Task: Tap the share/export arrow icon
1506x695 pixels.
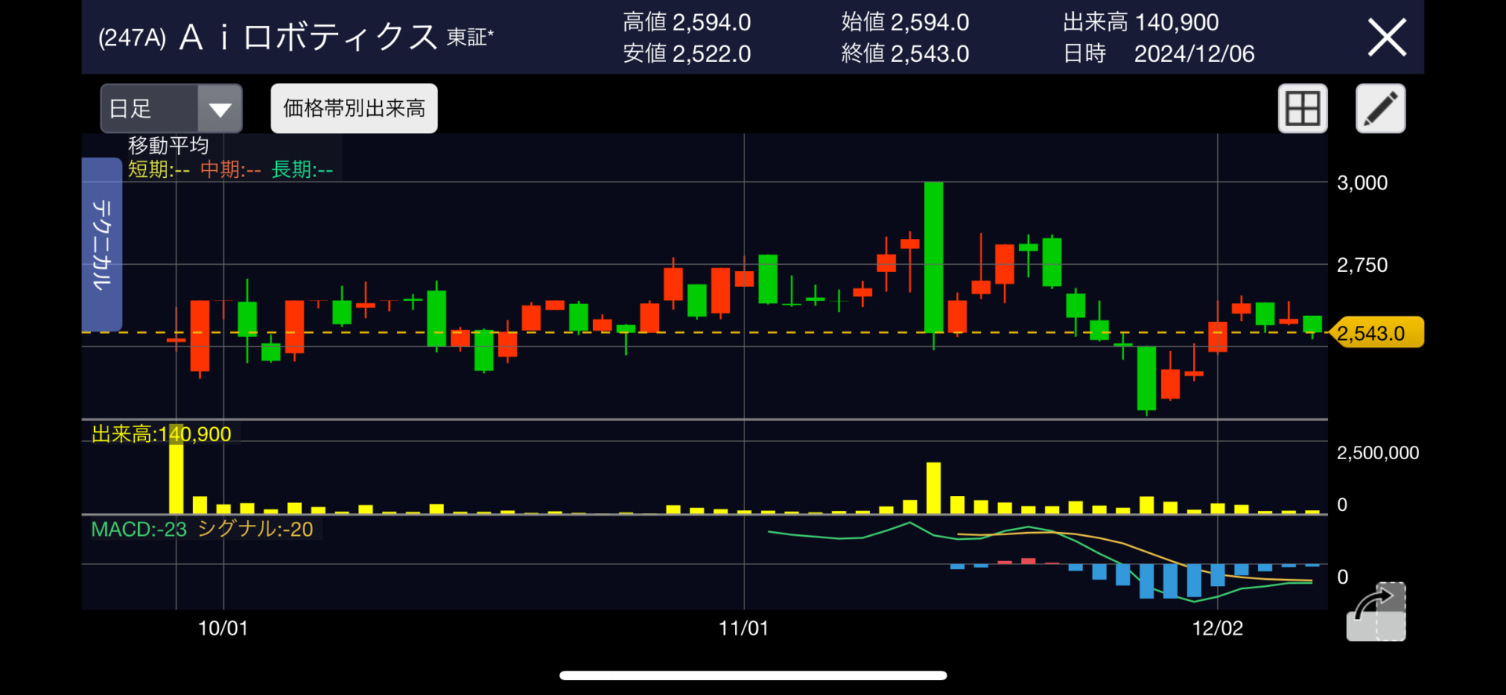Action: pyautogui.click(x=1377, y=612)
